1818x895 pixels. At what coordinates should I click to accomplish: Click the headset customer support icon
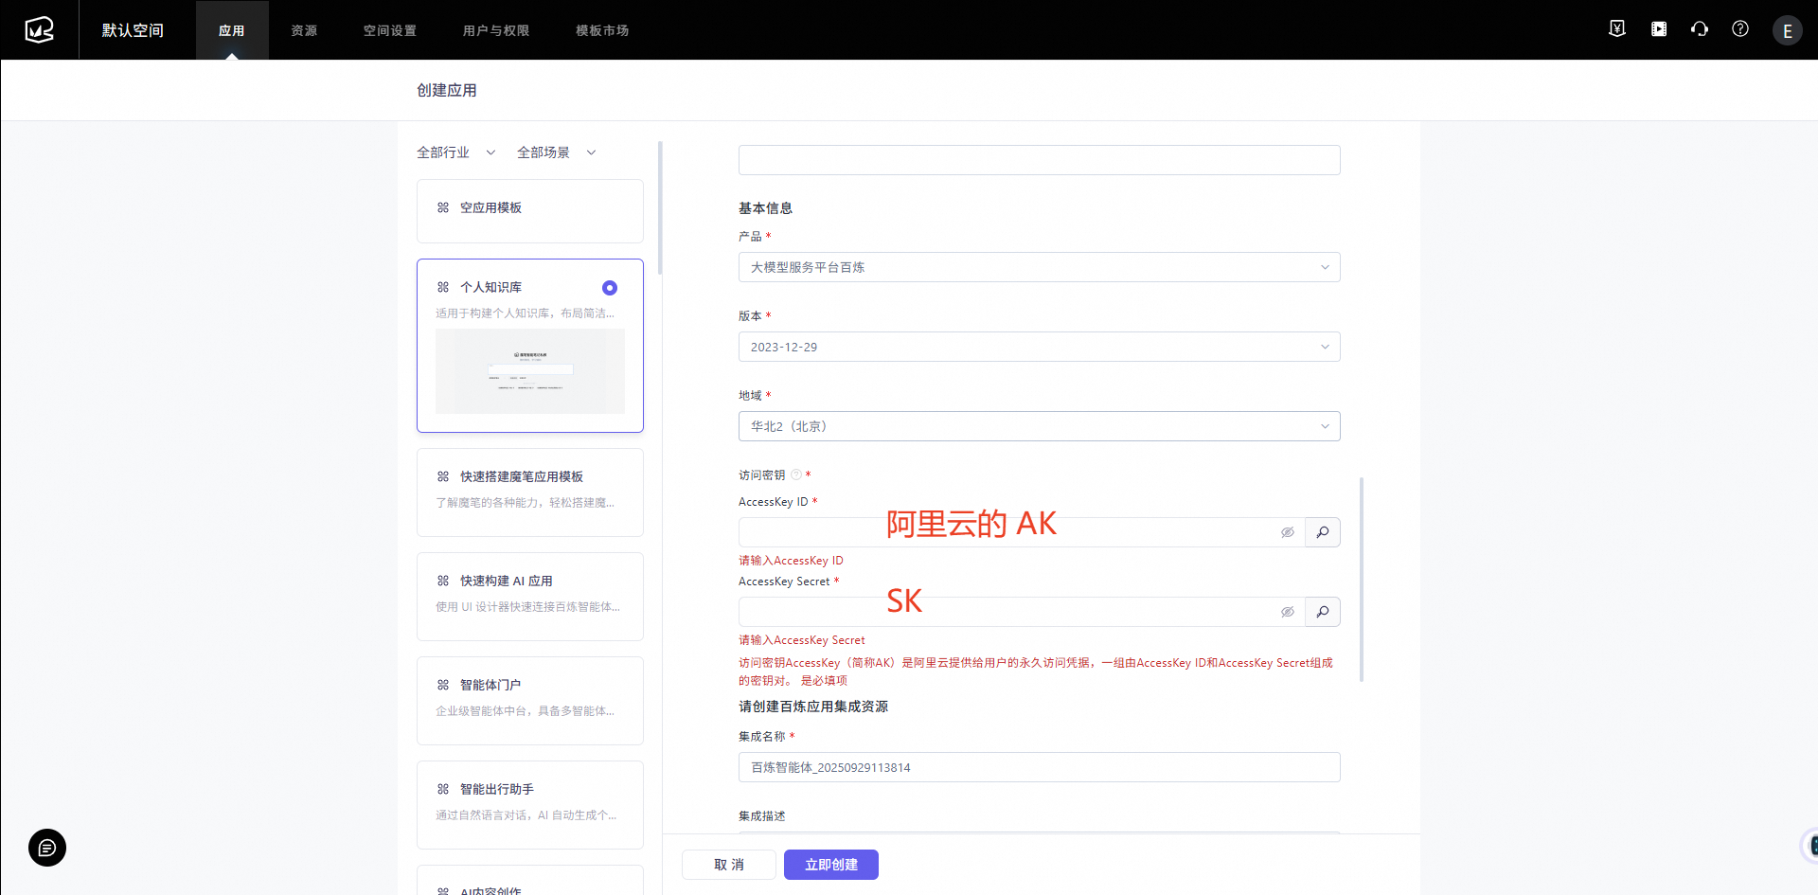coord(1700,29)
